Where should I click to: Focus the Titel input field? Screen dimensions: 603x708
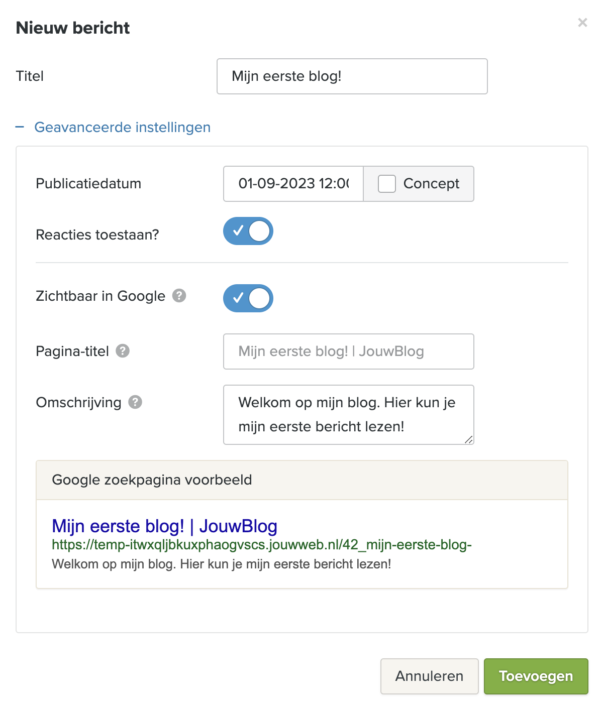[x=352, y=76]
